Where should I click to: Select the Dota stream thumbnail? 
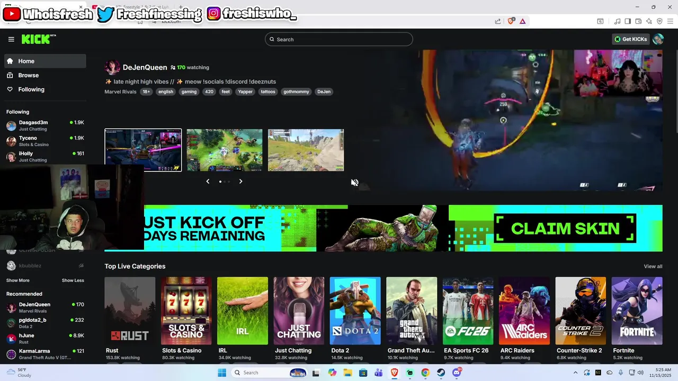point(225,150)
